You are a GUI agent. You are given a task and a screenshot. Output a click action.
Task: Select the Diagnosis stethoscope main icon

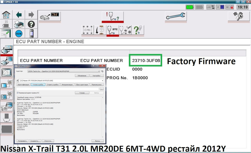tap(112, 16)
